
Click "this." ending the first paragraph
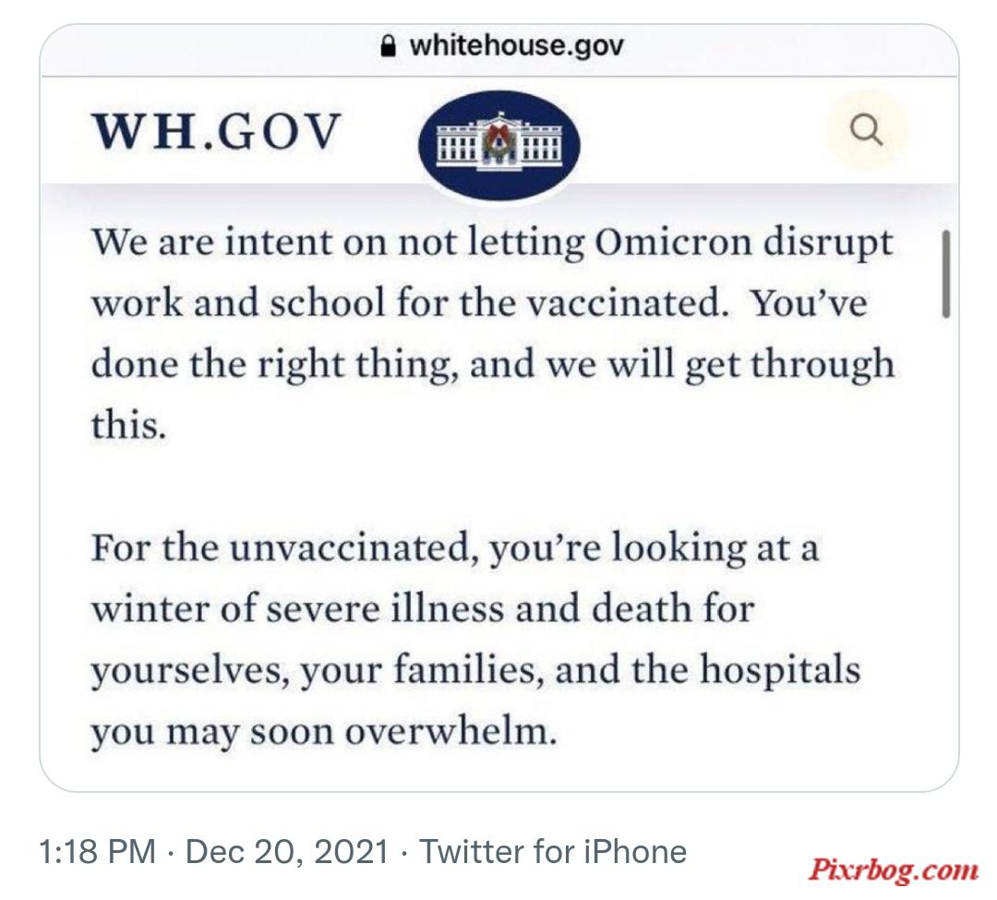pyautogui.click(x=128, y=424)
